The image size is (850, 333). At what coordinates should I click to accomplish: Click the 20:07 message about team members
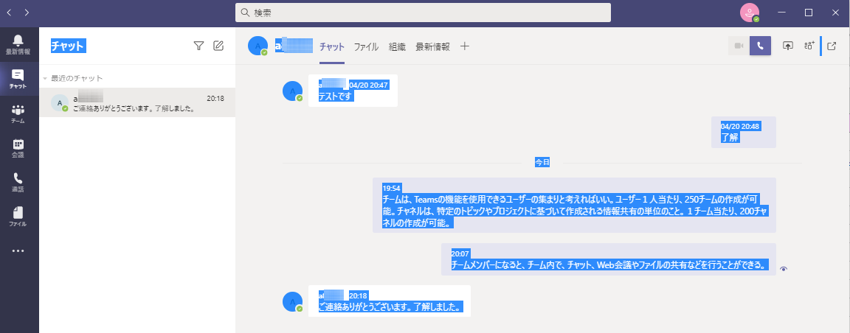click(x=608, y=259)
